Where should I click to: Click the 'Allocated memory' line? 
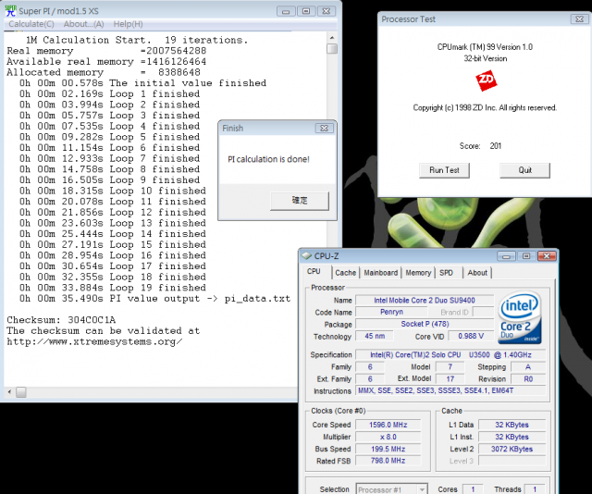tap(104, 72)
